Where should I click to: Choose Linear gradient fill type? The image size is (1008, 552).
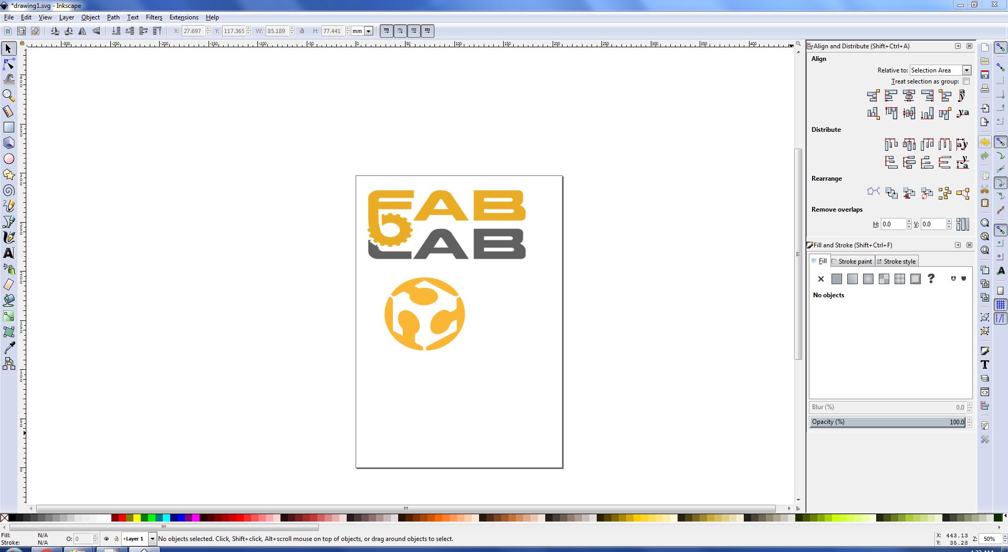pyautogui.click(x=853, y=279)
